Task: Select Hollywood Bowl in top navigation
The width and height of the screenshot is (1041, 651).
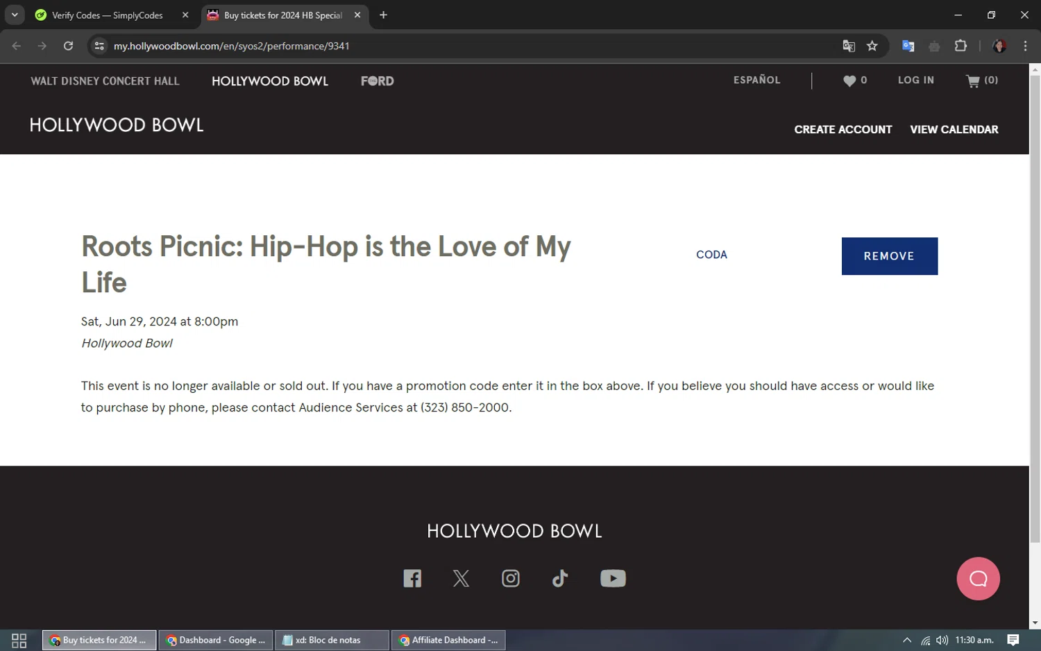Action: tap(270, 81)
